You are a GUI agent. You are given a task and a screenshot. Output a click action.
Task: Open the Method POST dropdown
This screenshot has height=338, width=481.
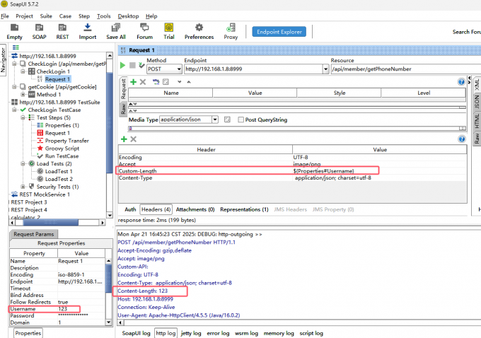(x=179, y=69)
